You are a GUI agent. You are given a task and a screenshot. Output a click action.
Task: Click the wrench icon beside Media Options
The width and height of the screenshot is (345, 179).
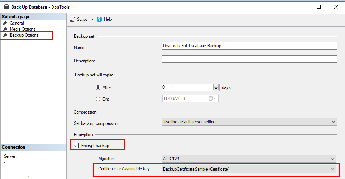click(5, 29)
